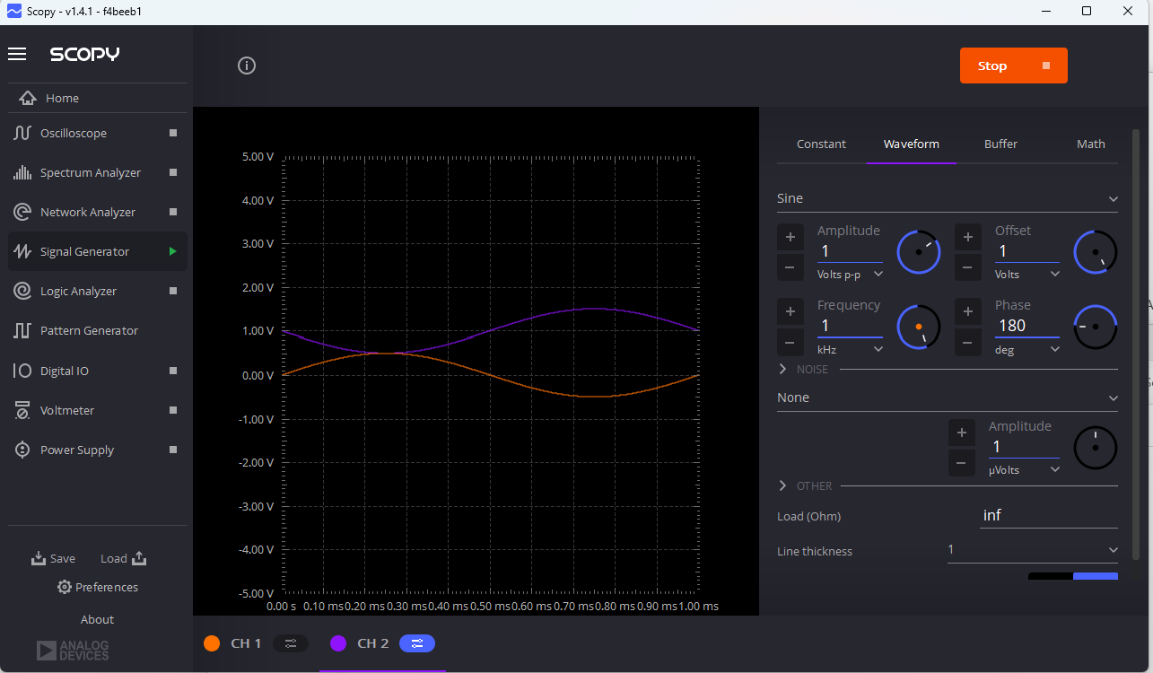Open CH 1 channel settings
The image size is (1153, 673).
(x=291, y=643)
